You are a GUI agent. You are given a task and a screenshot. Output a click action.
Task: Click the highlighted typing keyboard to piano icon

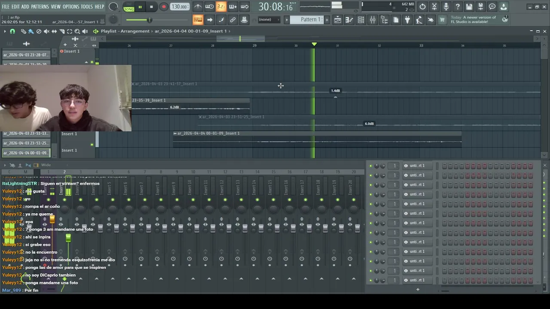[198, 20]
